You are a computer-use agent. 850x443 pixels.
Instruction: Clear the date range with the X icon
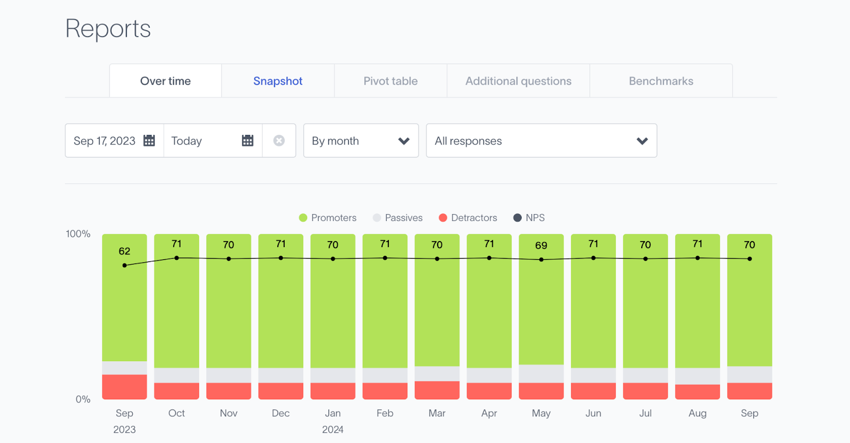click(x=279, y=141)
